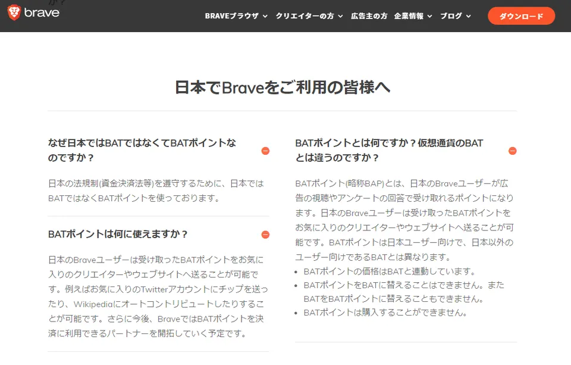Open the 企業情報 menu
571x365 pixels.
(409, 16)
